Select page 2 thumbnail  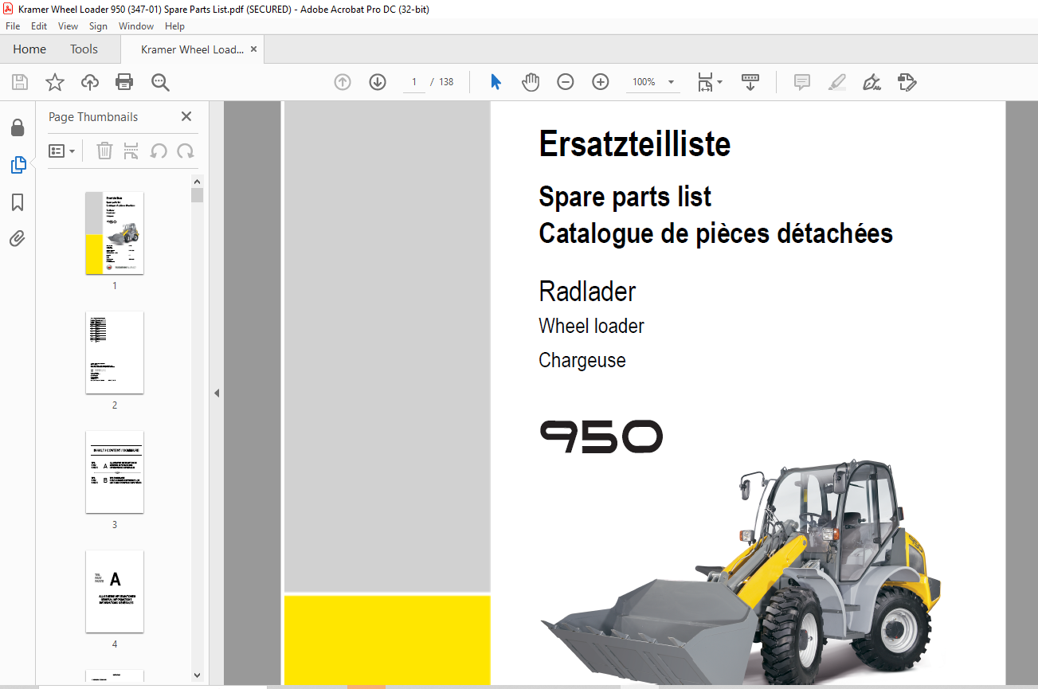tap(115, 353)
